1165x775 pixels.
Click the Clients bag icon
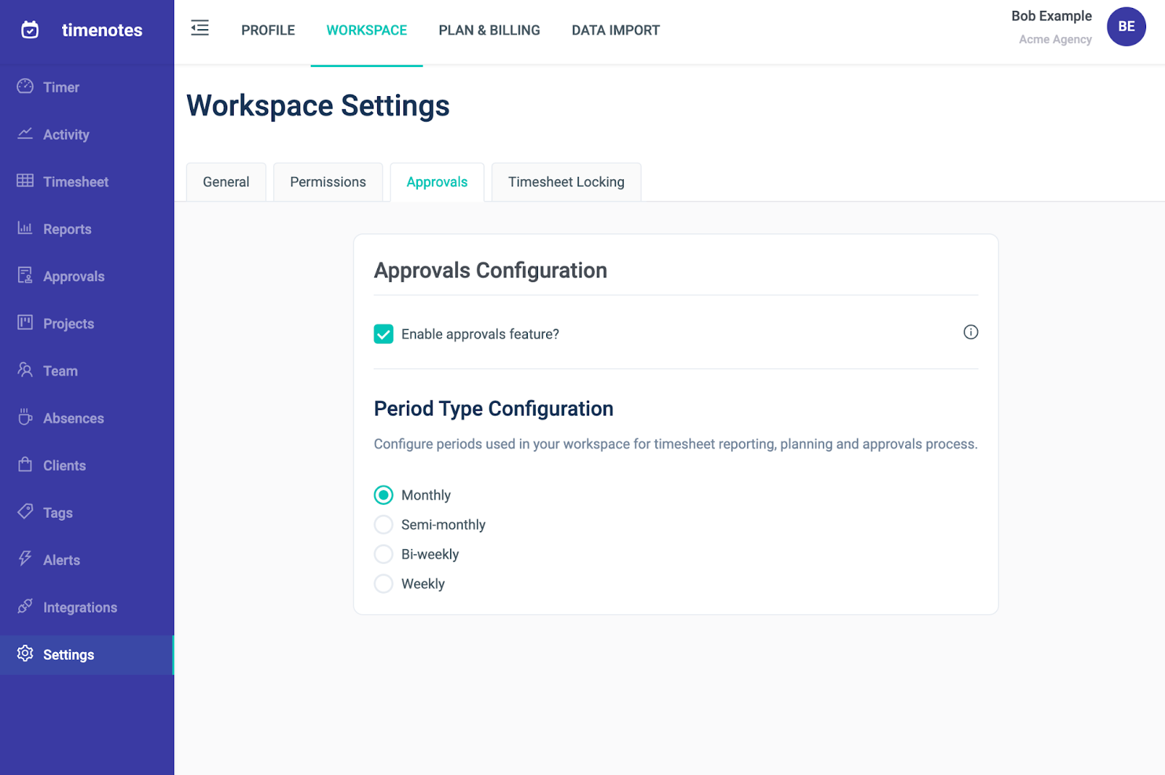point(25,465)
